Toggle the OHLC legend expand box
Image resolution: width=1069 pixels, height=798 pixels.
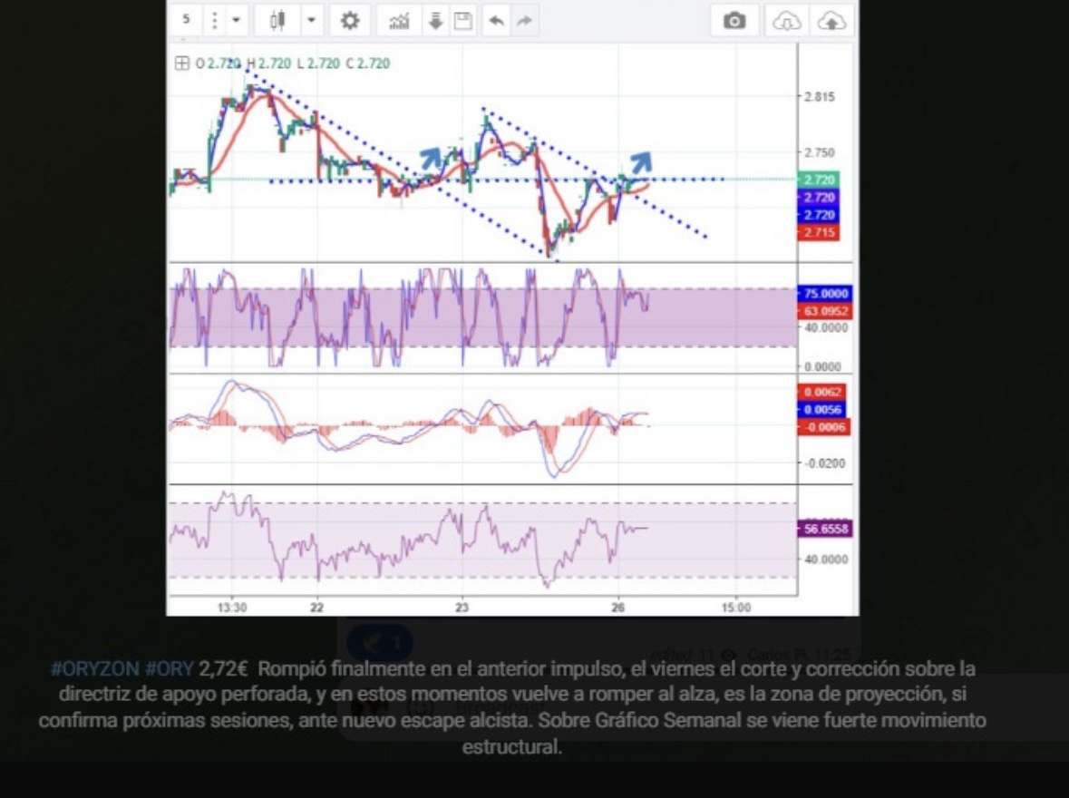pos(182,63)
